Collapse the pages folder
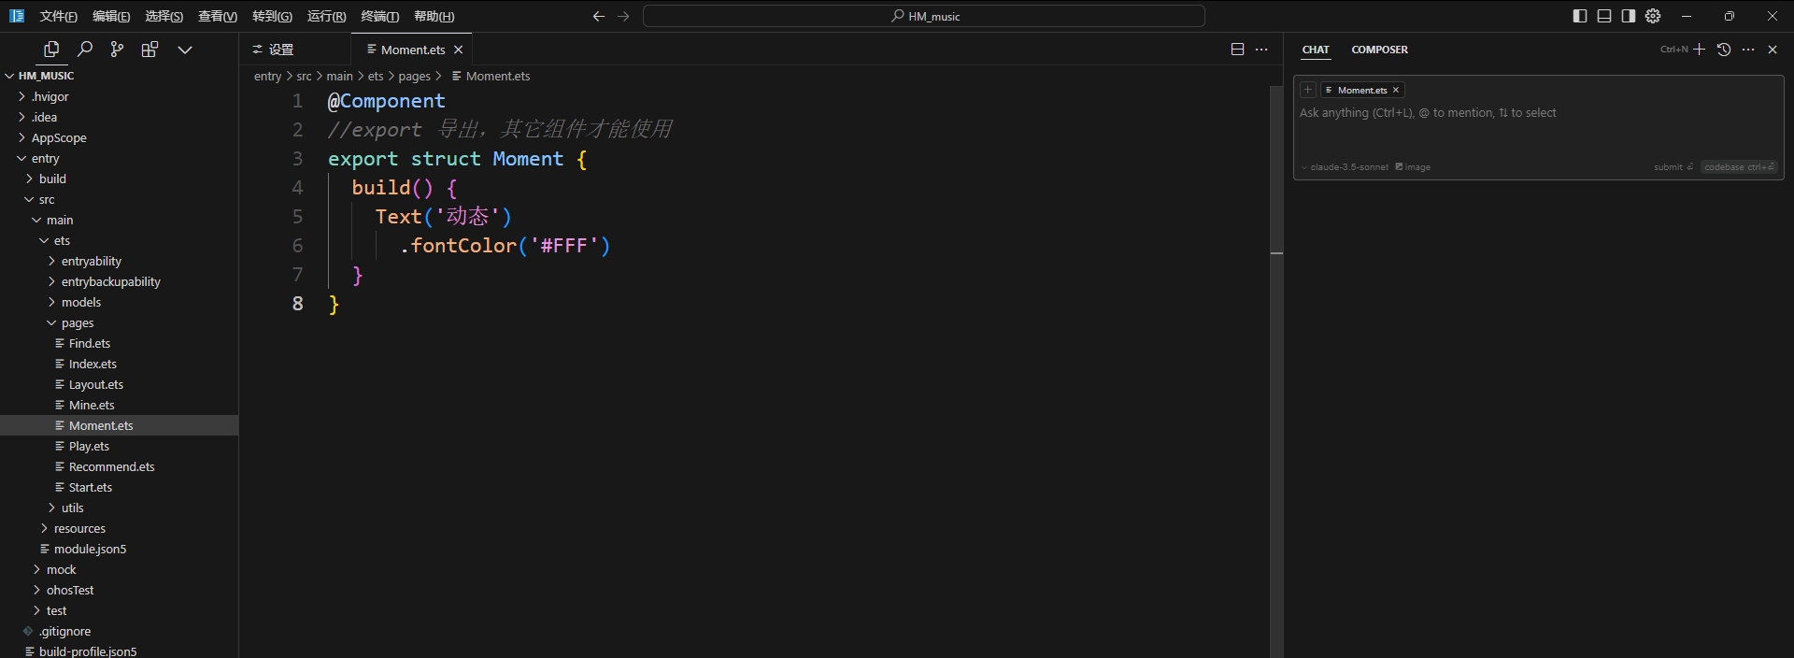 (x=77, y=322)
